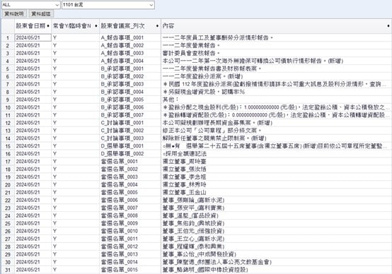
Task: Click content cell 一一二年度盈餘分派案
Action: (276, 76)
